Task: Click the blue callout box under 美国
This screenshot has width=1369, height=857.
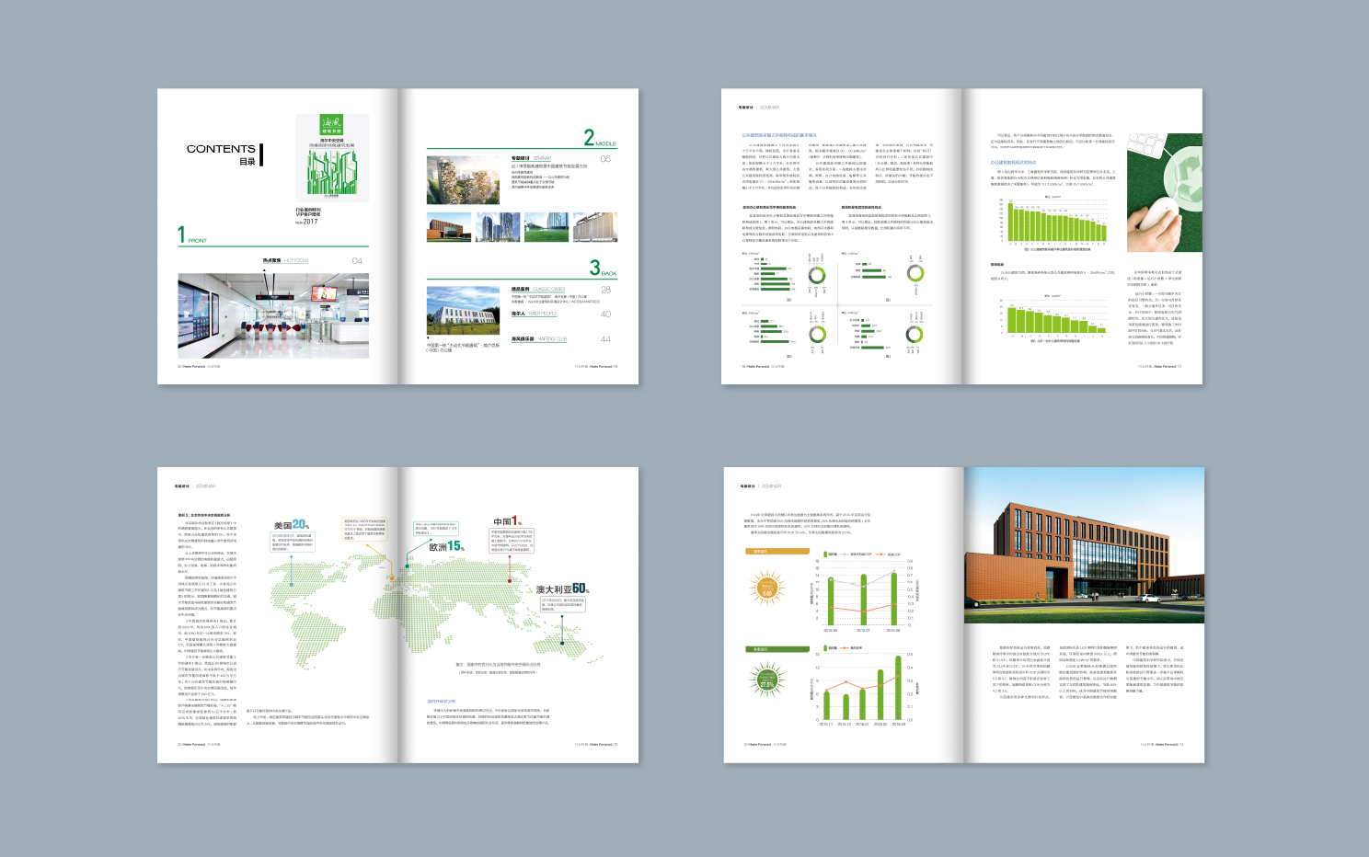Action: 293,542
